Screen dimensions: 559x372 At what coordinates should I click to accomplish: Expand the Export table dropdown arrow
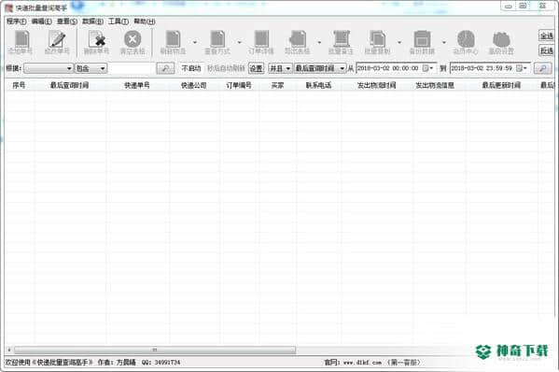pos(319,42)
